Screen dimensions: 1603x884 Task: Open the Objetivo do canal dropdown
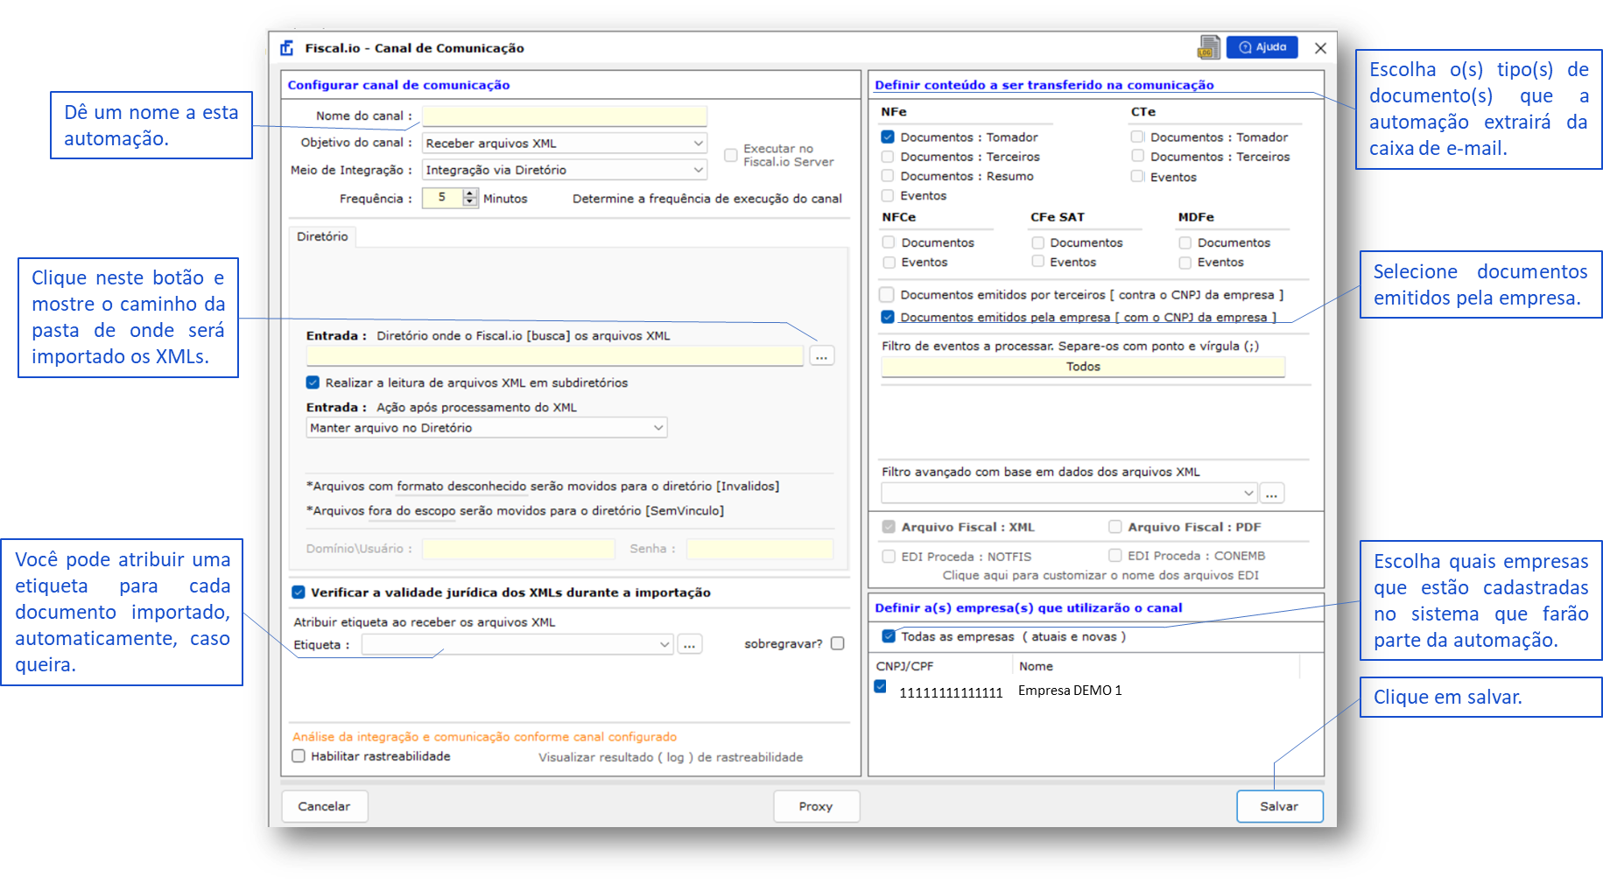(x=565, y=143)
